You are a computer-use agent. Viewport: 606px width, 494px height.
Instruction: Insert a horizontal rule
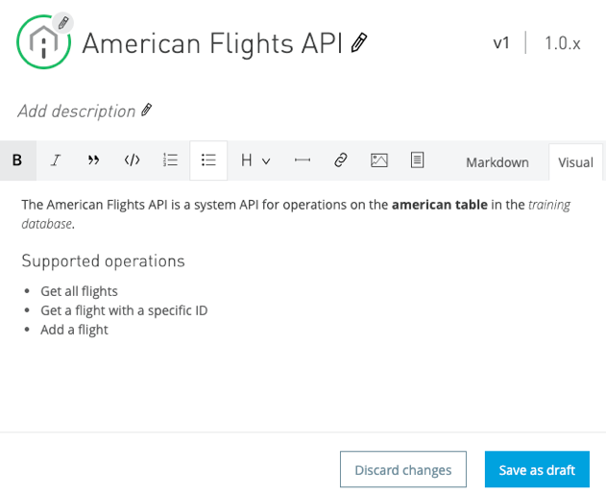(303, 161)
